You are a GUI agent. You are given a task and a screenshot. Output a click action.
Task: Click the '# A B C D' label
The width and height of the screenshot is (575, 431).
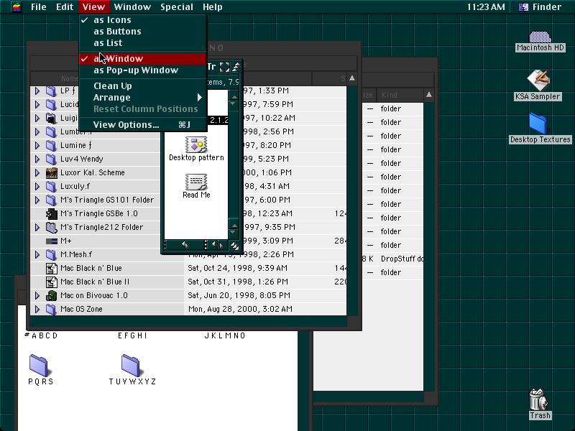[41, 335]
